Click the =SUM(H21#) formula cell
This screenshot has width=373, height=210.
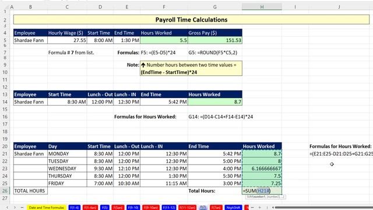(x=262, y=191)
